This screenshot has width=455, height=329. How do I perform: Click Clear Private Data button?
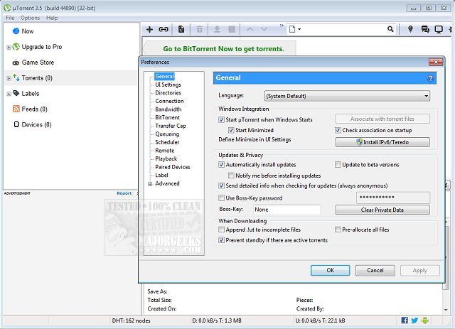coord(382,210)
